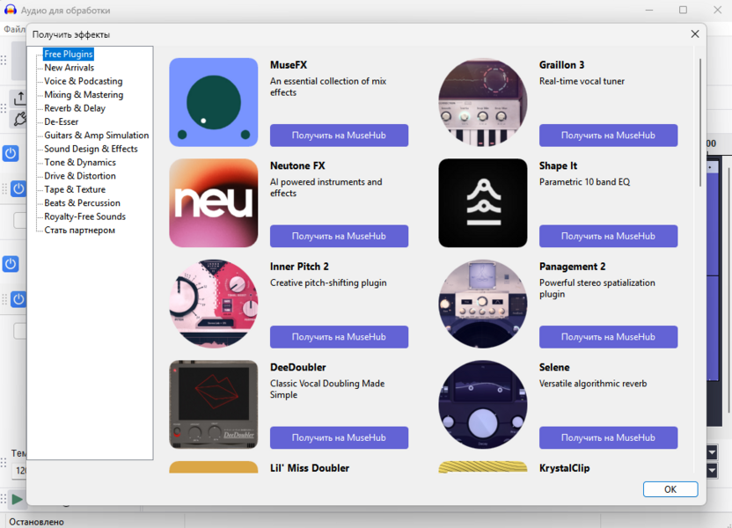Close the Получить эффекты dialog
732x528 pixels.
click(695, 34)
